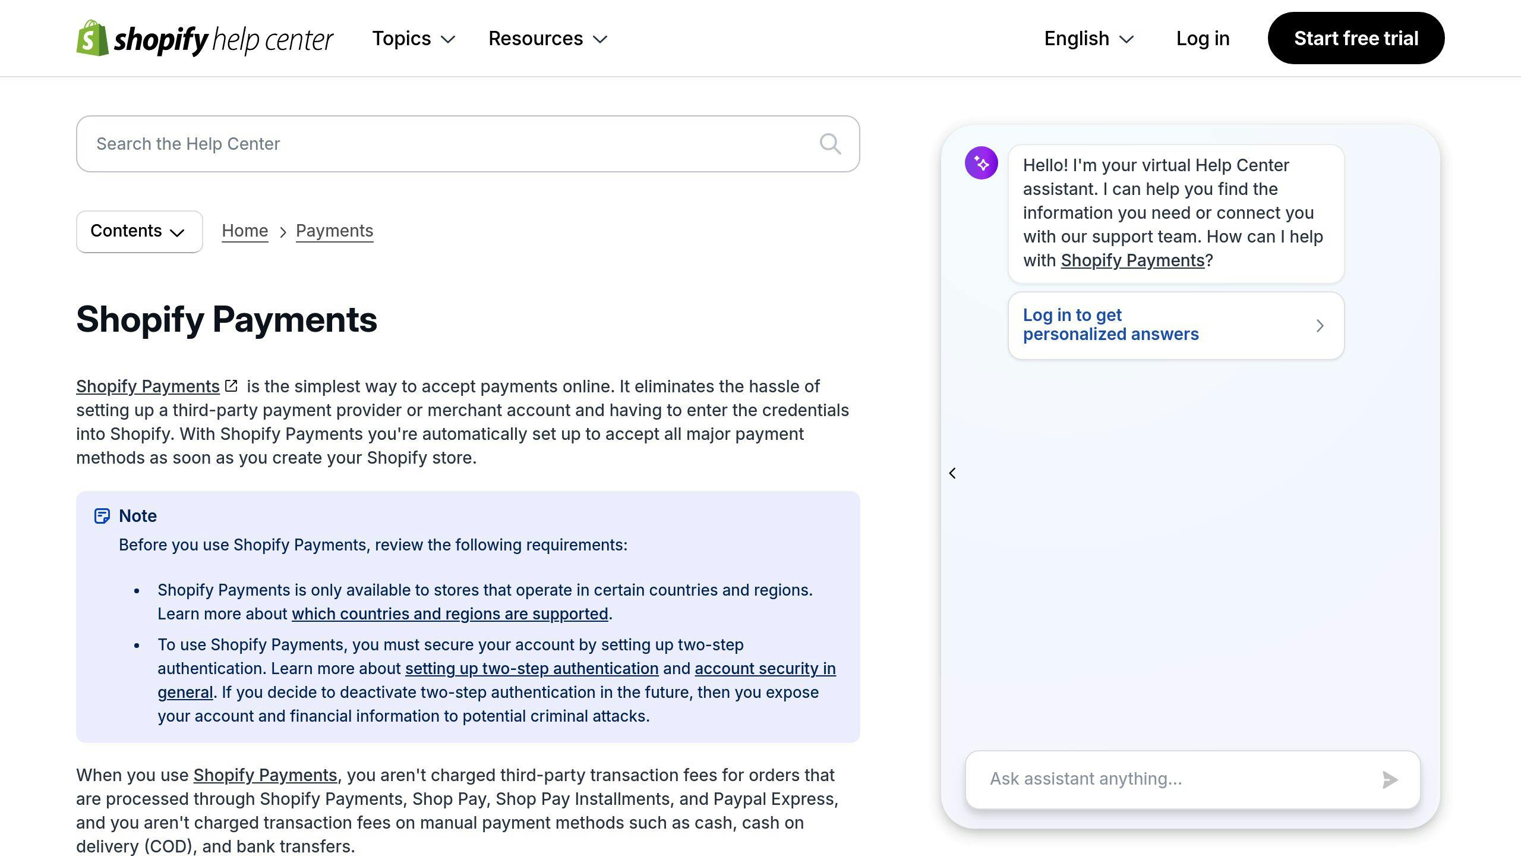Screen dimensions: 1521x856
Task: Click the collapse chat panel arrow
Action: [x=953, y=473]
